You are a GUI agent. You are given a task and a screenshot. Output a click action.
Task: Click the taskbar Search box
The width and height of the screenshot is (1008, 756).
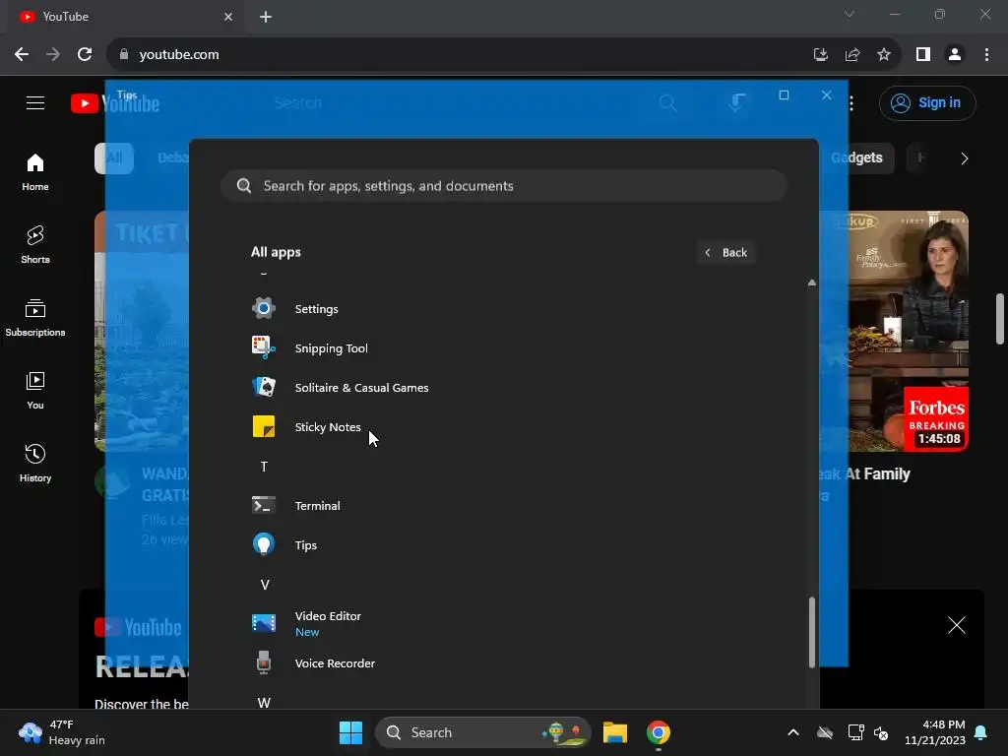[482, 732]
